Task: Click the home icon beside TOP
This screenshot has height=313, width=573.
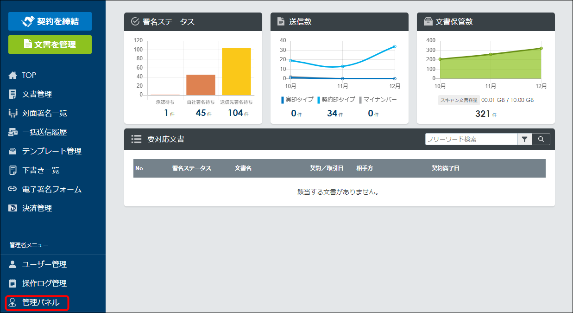Action: [x=13, y=75]
